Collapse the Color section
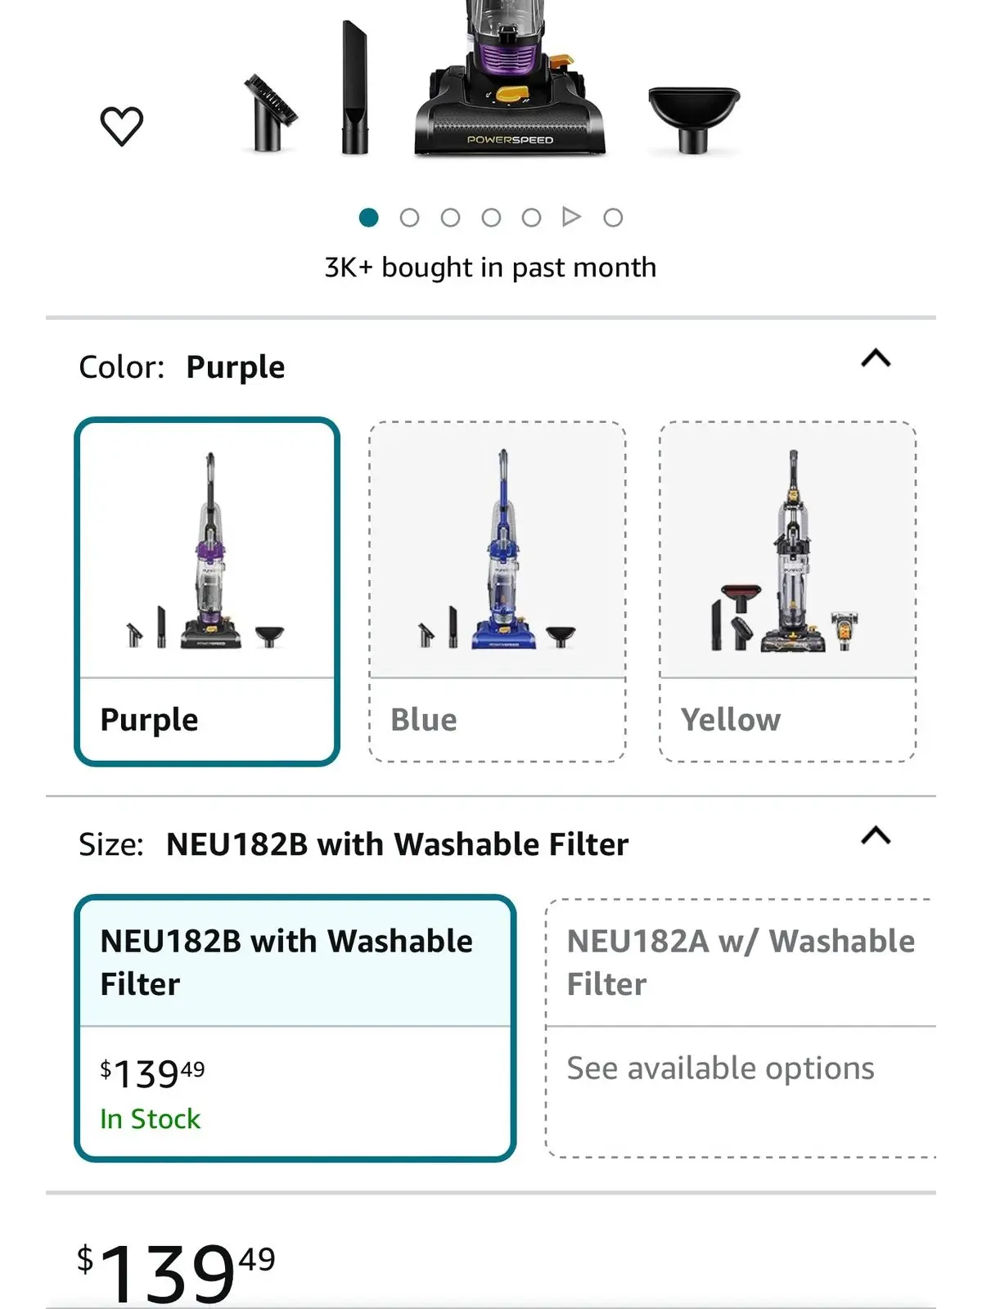Screen dimensions: 982x1309 [x=876, y=355]
